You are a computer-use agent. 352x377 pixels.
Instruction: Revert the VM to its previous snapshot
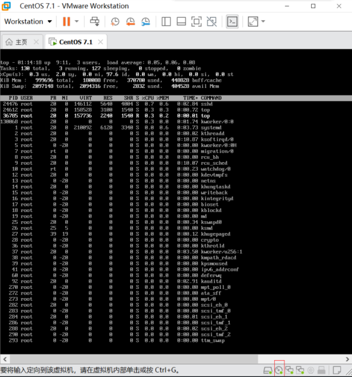click(x=130, y=21)
